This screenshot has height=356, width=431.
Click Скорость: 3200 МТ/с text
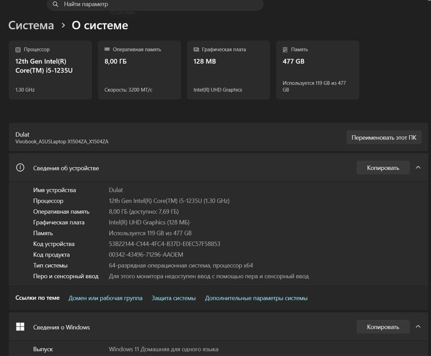click(129, 90)
